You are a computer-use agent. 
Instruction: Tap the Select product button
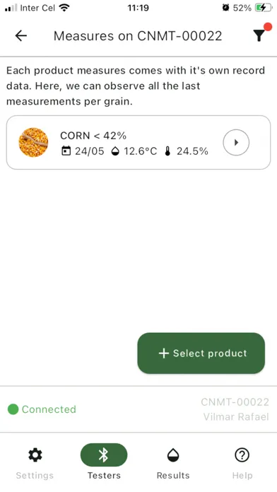[201, 353]
